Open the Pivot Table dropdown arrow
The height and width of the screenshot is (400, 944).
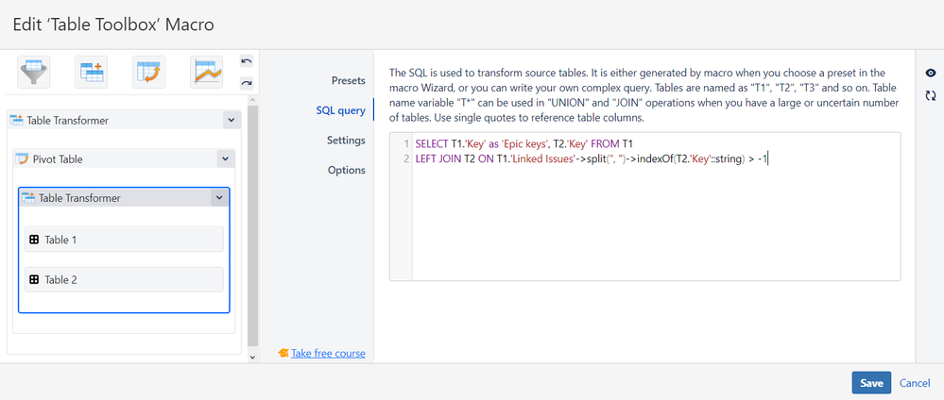coord(224,159)
